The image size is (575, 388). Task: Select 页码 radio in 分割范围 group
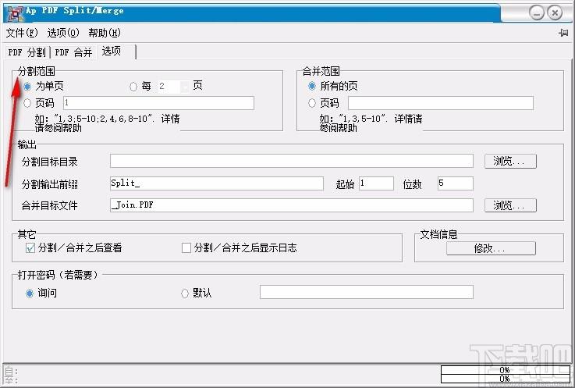tap(27, 103)
